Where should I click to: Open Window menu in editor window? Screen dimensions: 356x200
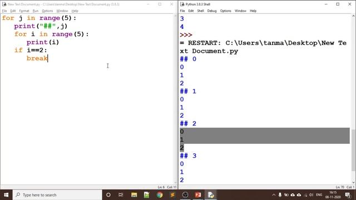click(x=62, y=11)
